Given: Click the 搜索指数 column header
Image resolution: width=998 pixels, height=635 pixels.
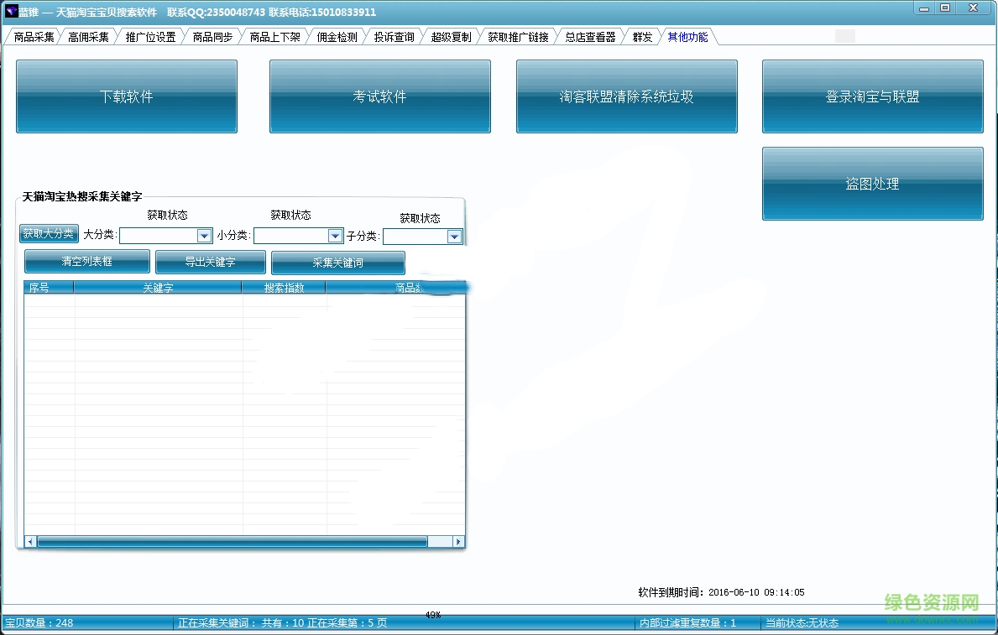Looking at the screenshot, I should [284, 288].
